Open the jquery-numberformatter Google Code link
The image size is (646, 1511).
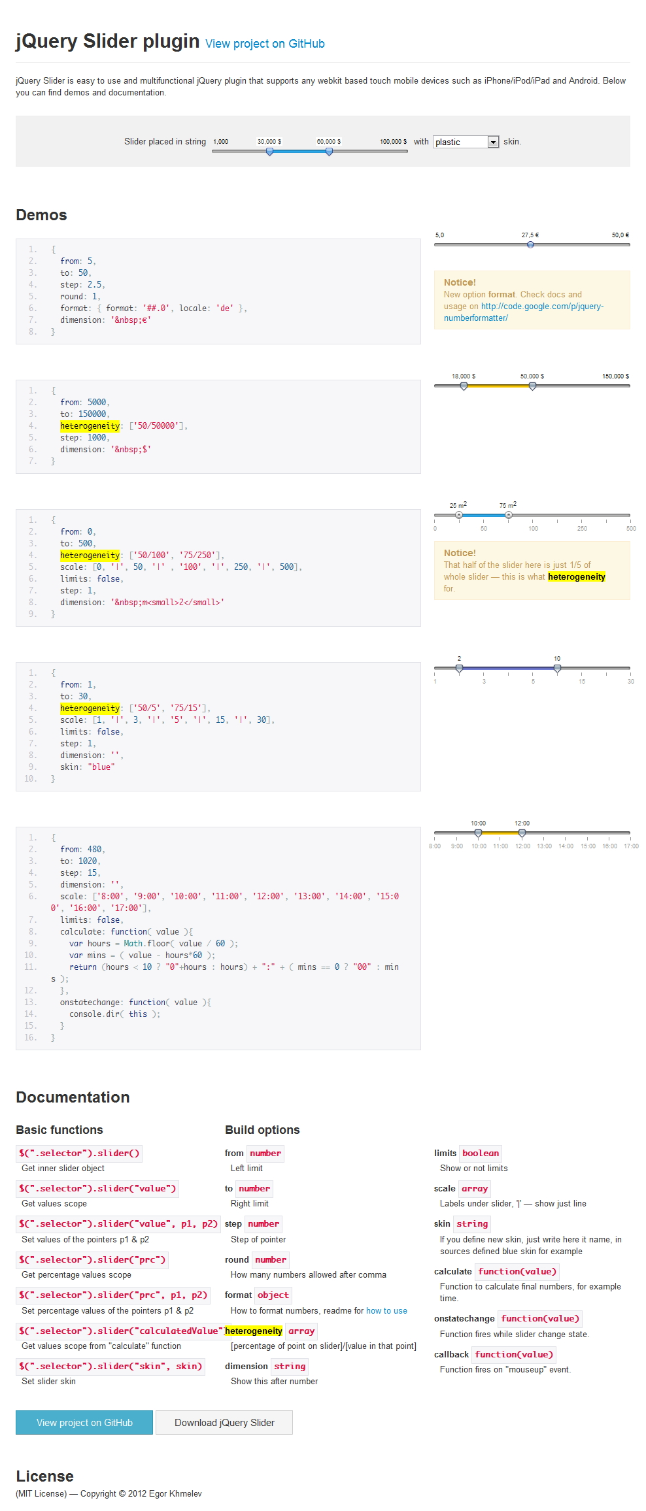point(523,312)
